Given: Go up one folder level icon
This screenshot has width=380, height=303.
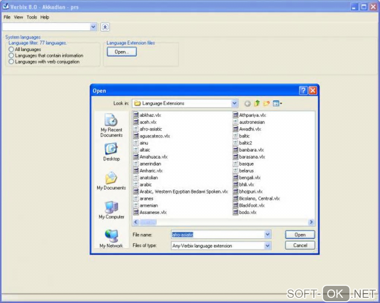Looking at the screenshot, I should [257, 103].
